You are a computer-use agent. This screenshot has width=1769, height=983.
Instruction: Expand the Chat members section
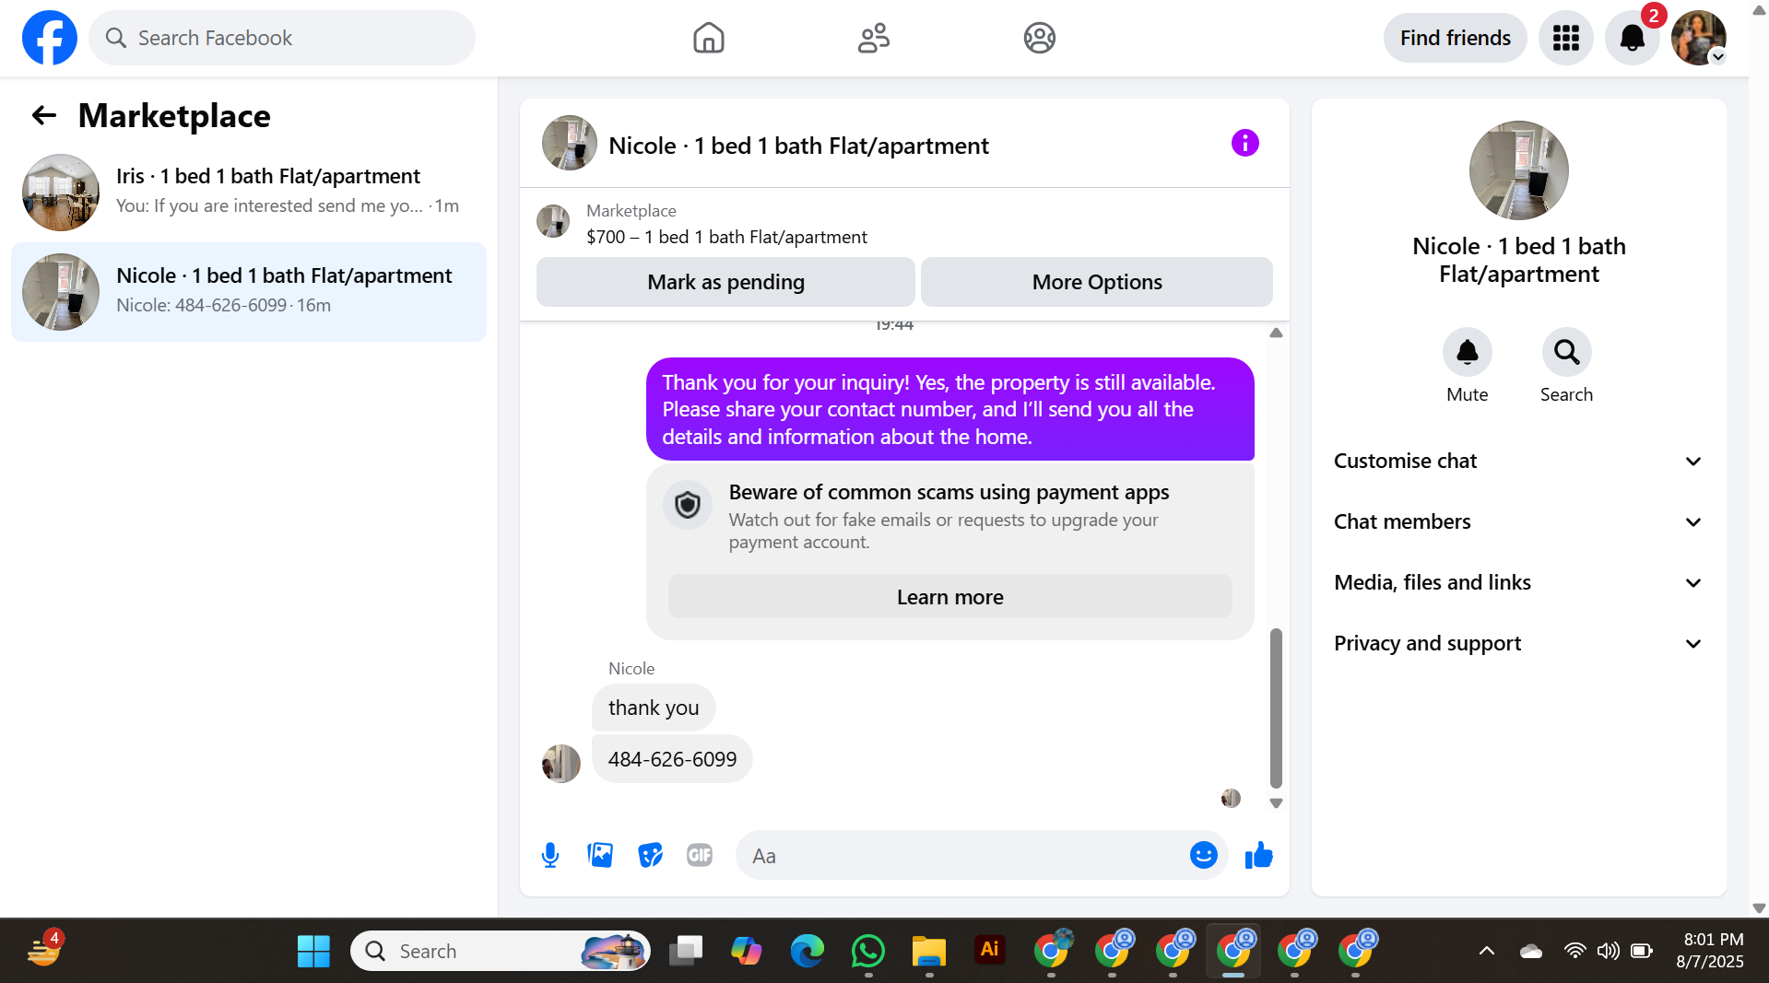click(1518, 521)
